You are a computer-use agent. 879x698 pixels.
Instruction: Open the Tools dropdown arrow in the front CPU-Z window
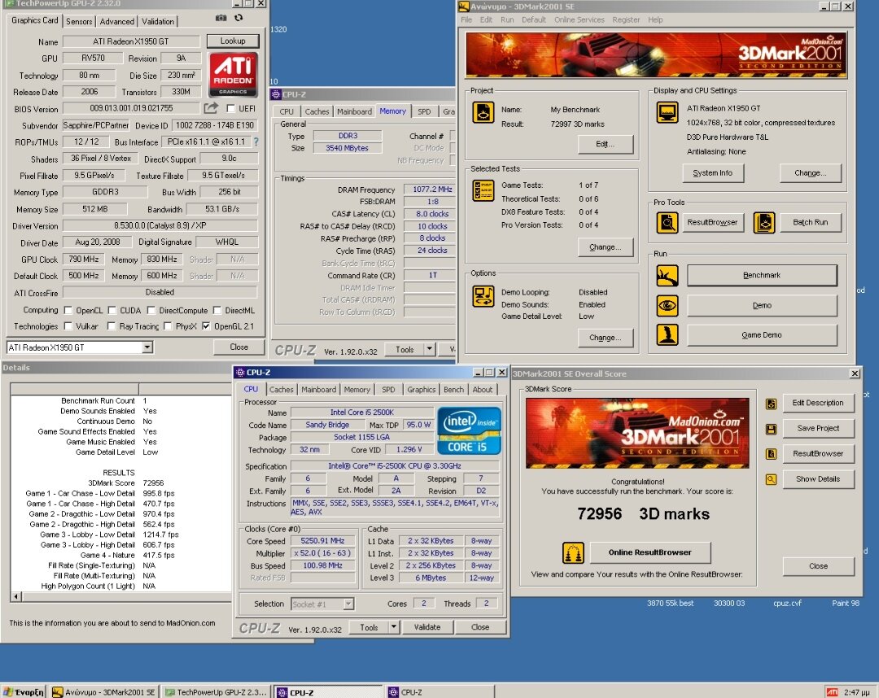point(394,627)
